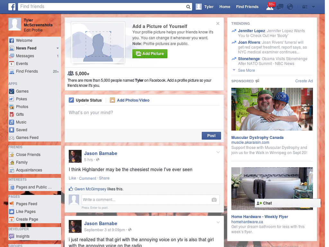The image size is (329, 247).
Task: Open options chevron on Highlander post
Action: tap(218, 152)
